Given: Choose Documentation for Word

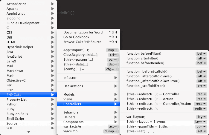Looking at the screenshot, I should [x=89, y=32].
